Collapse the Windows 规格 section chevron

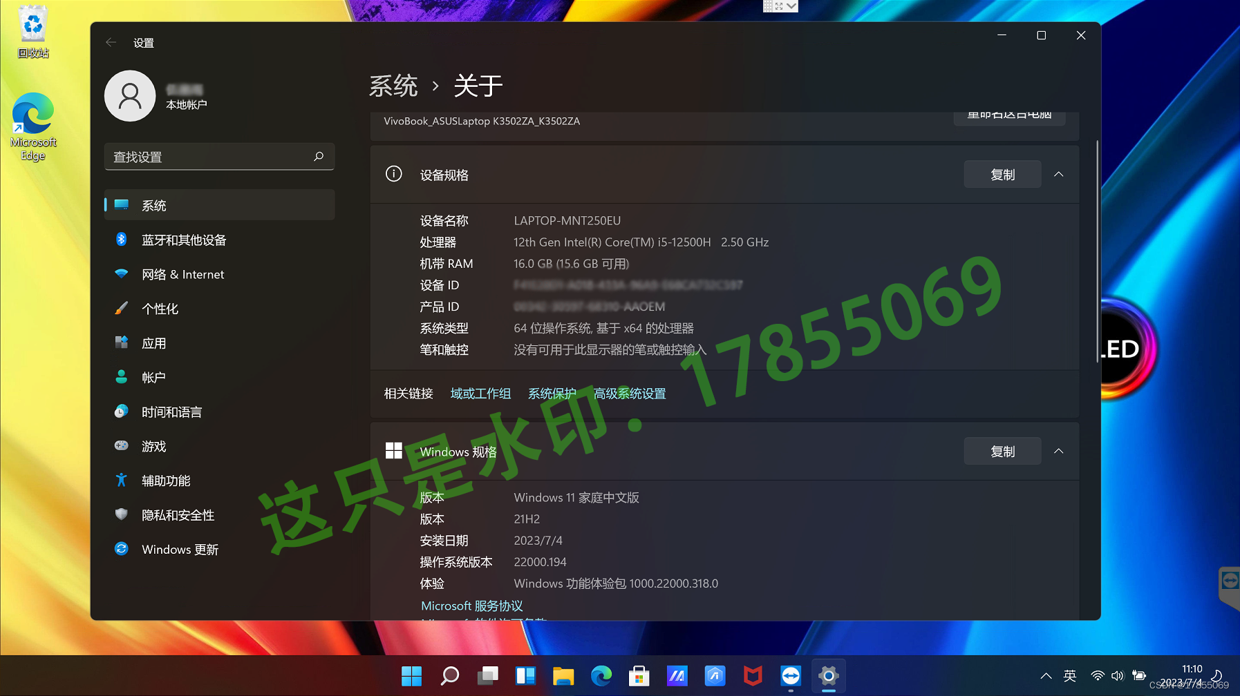(1058, 452)
